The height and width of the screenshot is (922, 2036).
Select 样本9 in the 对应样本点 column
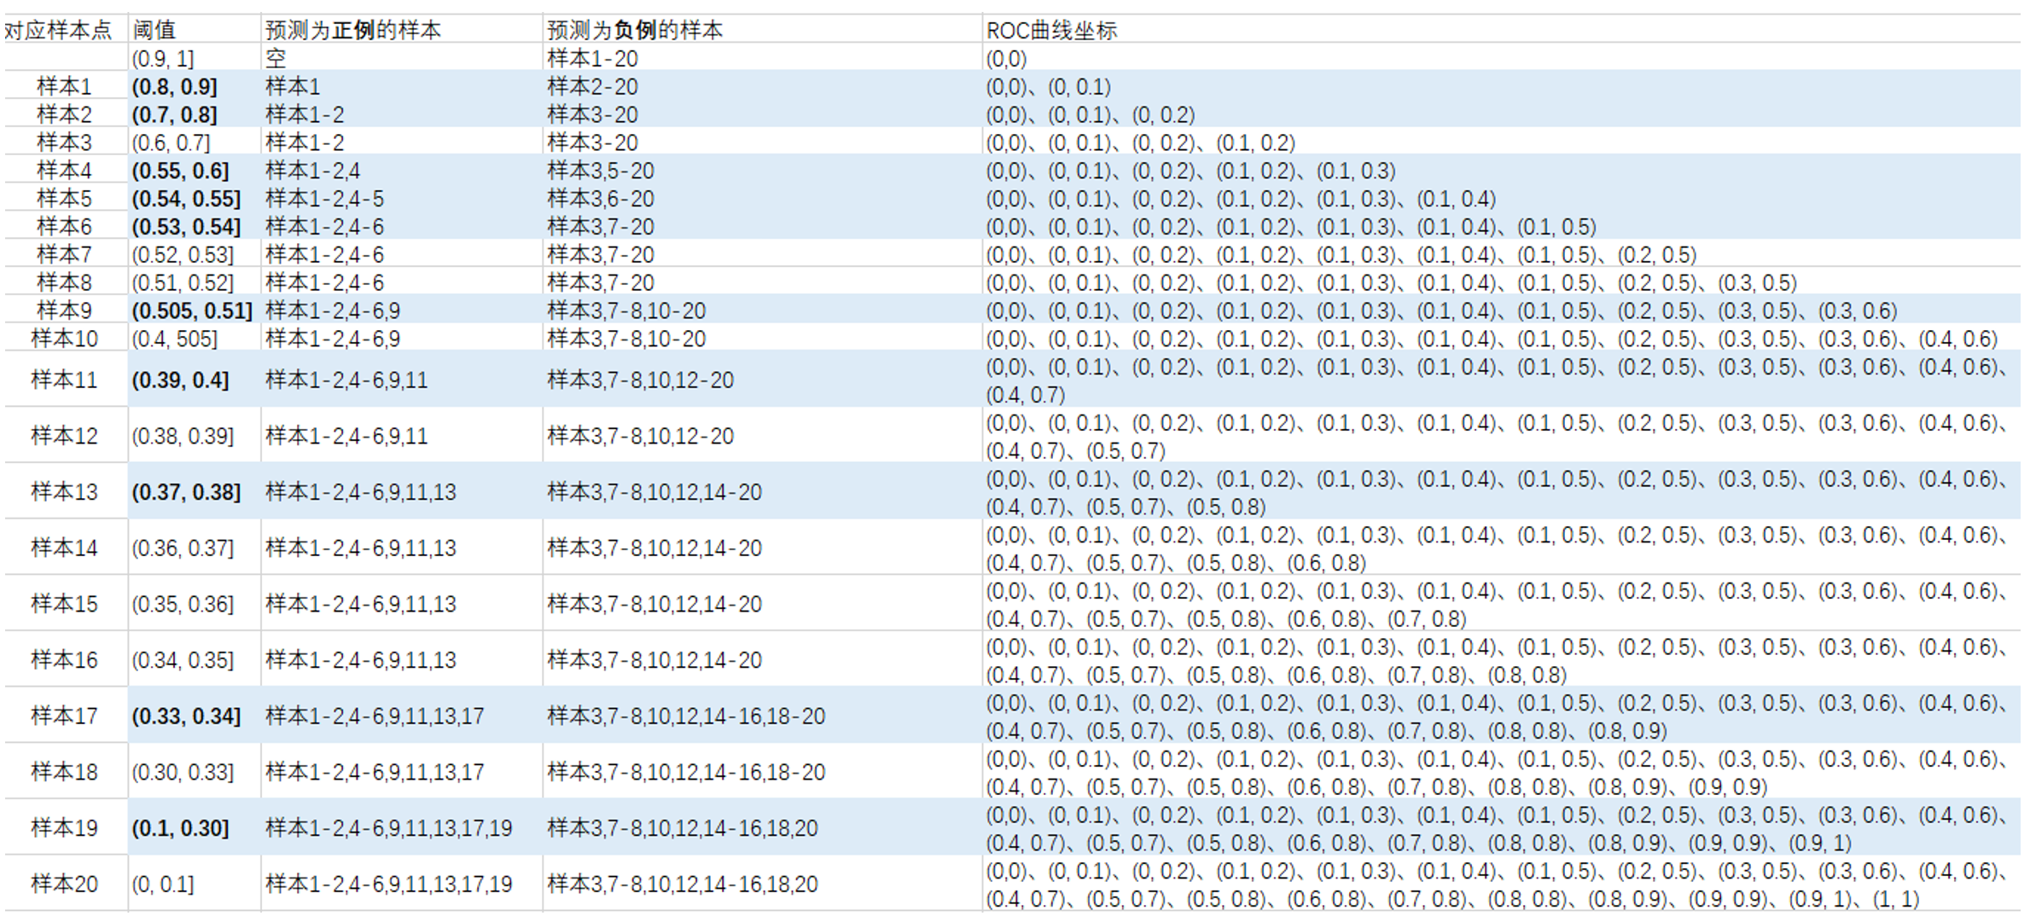coord(64,310)
